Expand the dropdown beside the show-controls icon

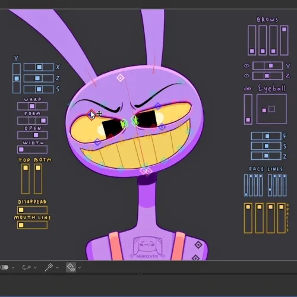(x=80, y=268)
